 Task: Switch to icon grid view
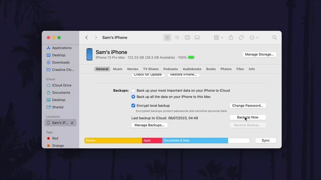[167, 37]
